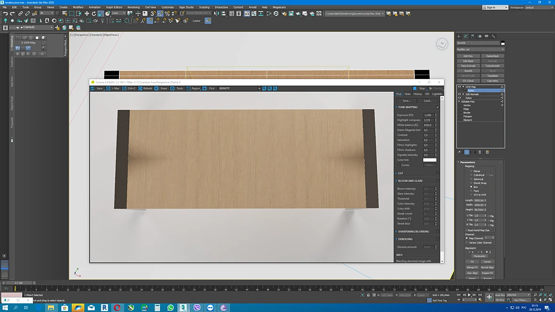Open the Hierarchy tab in command panel
The width and height of the screenshot is (555, 312).
point(473,36)
